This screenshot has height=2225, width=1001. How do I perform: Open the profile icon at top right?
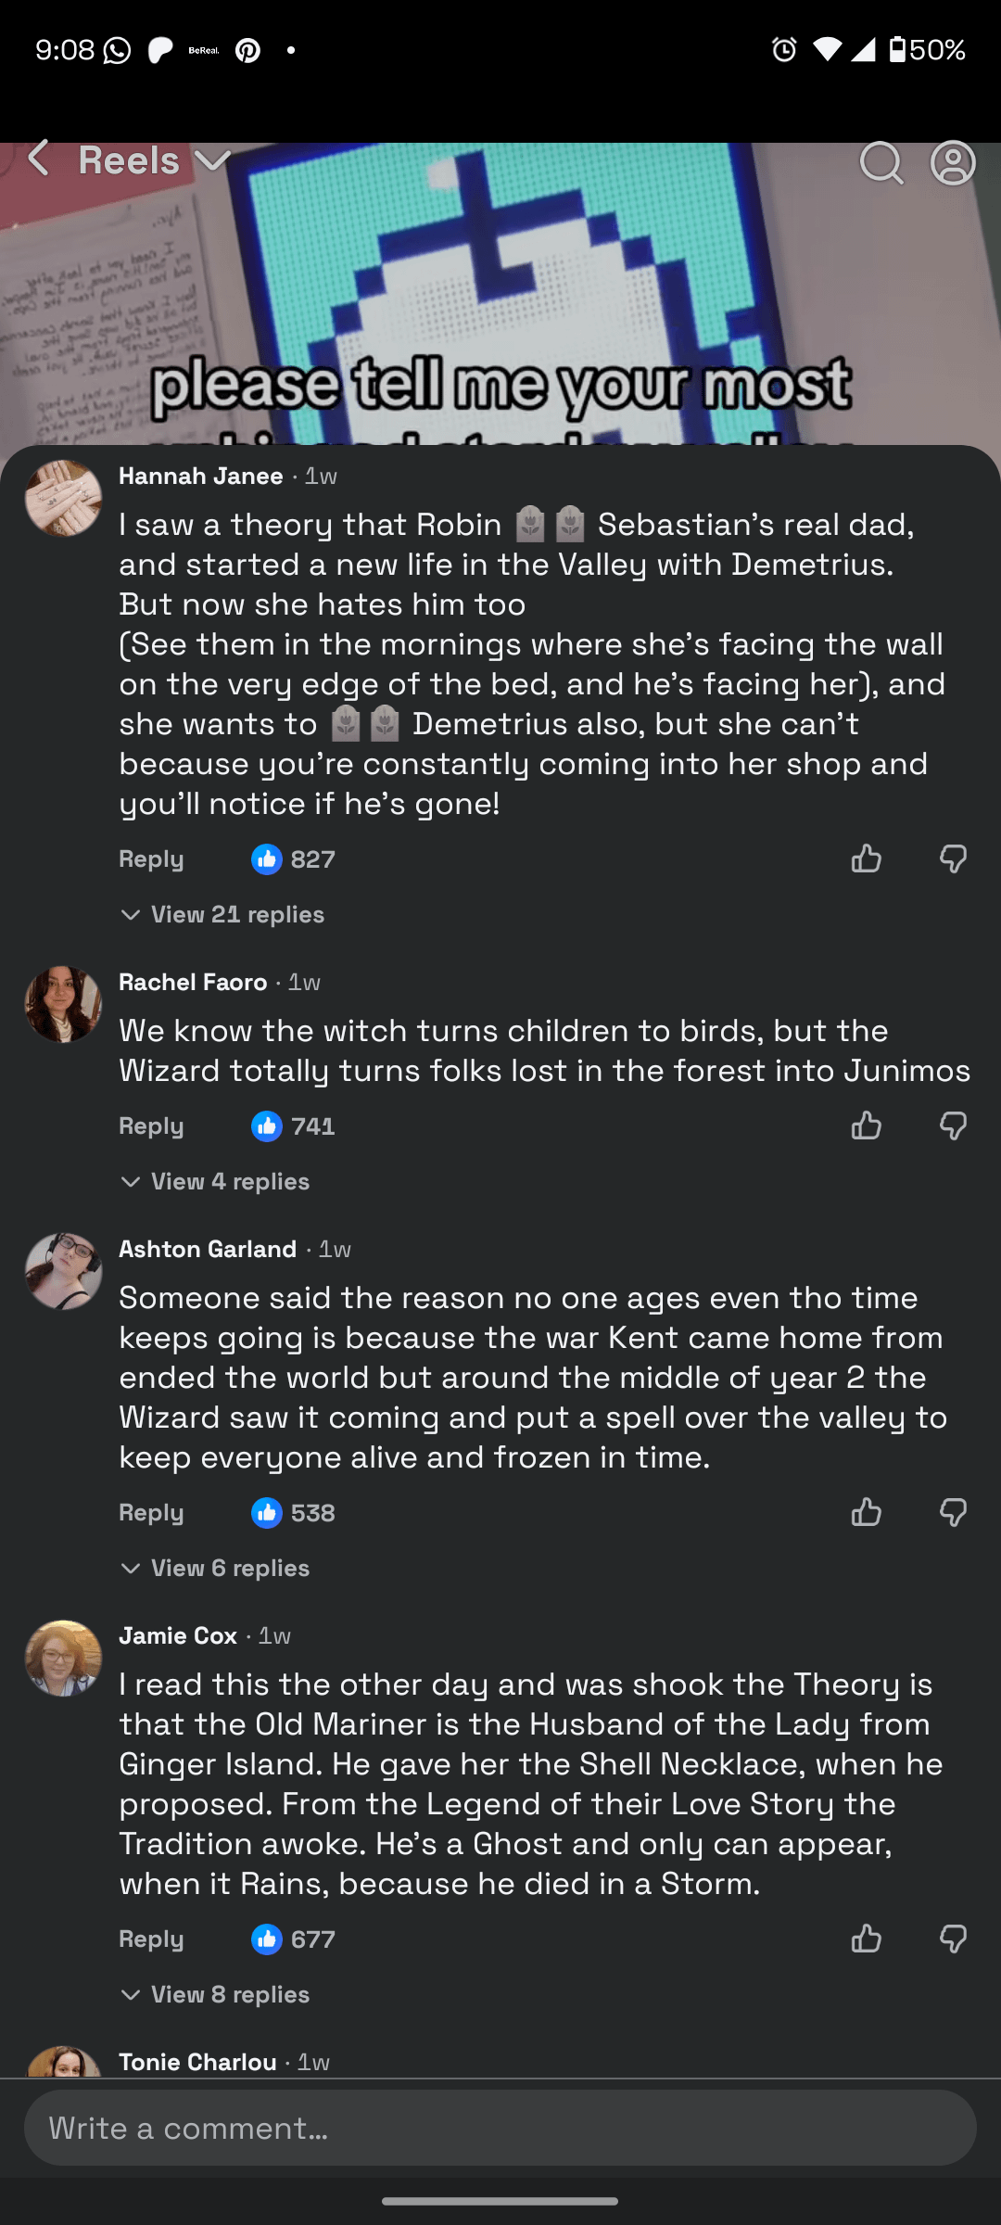click(953, 163)
